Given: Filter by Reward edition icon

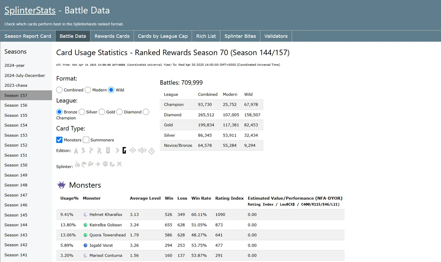Looking at the screenshot, I should pyautogui.click(x=100, y=150).
